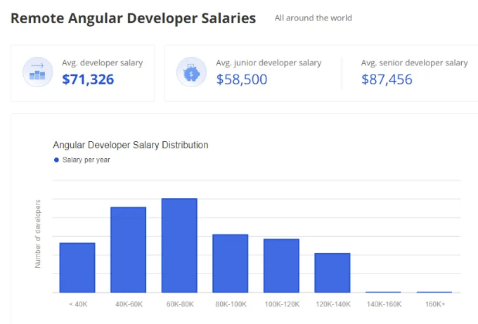Click the bar chart salary icon
Screen dimensions: 478x324
pos(38,72)
